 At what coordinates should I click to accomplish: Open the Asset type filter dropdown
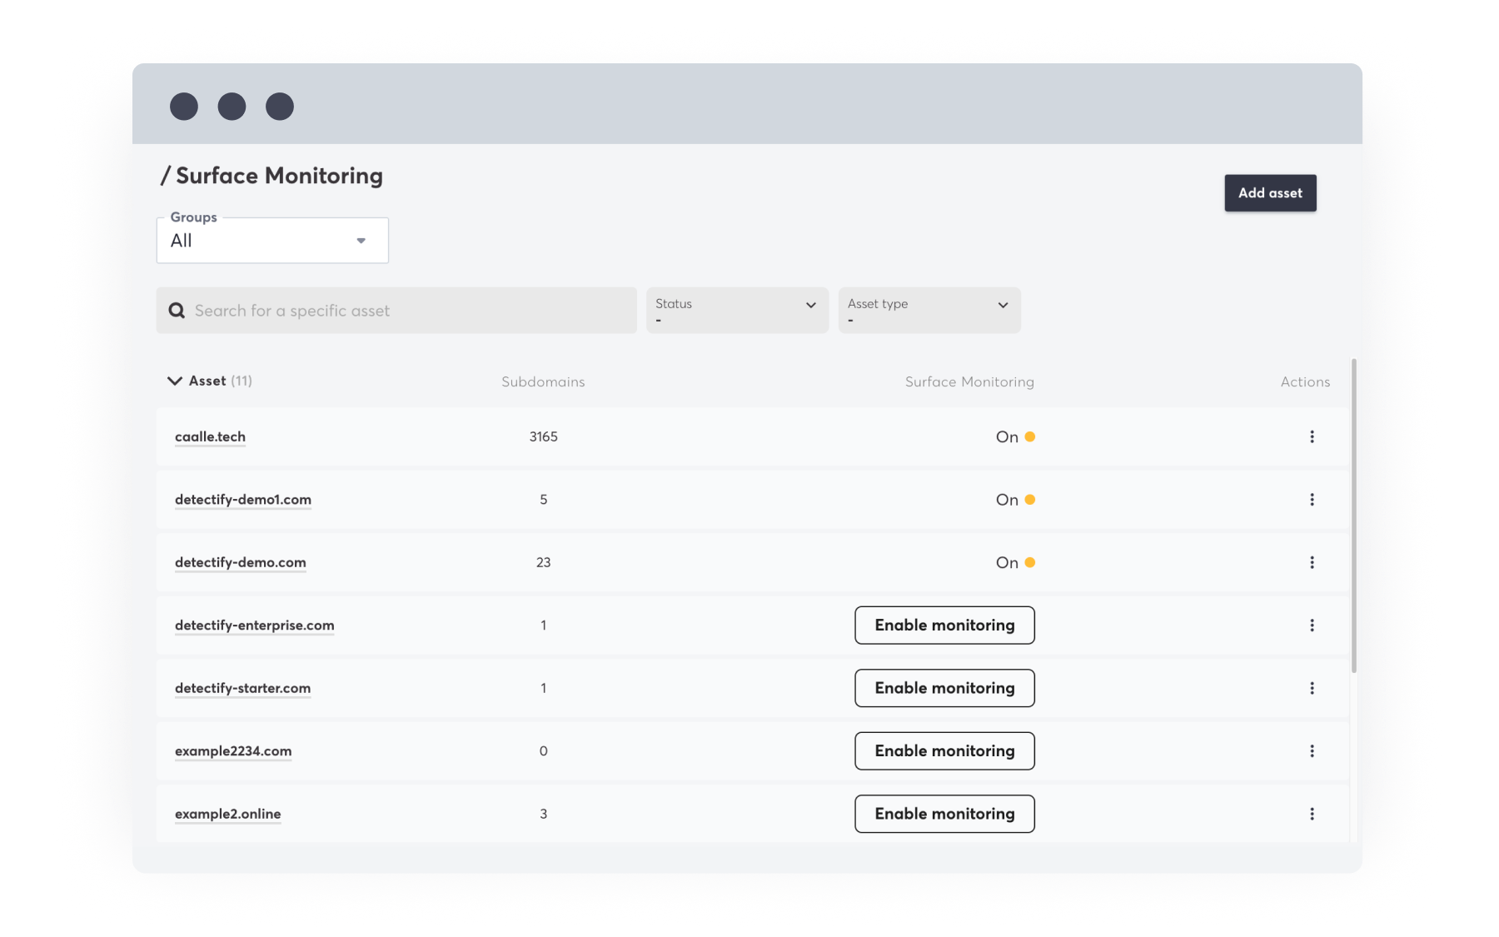929,311
